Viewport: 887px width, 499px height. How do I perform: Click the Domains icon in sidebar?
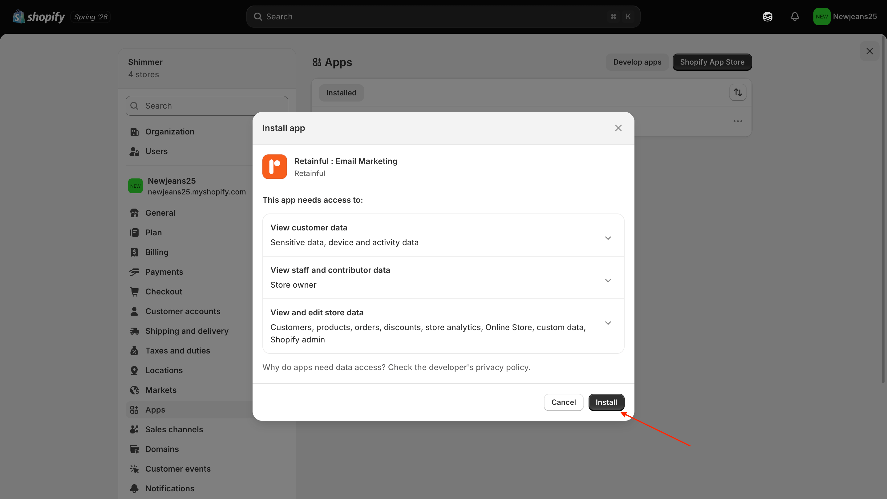pyautogui.click(x=134, y=449)
